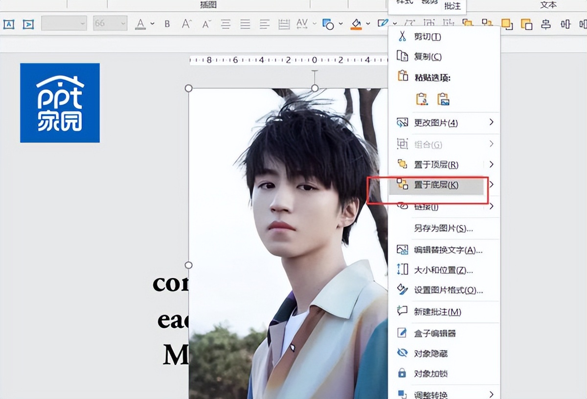Click the font color underlined A icon
The height and width of the screenshot is (399, 587).
140,24
